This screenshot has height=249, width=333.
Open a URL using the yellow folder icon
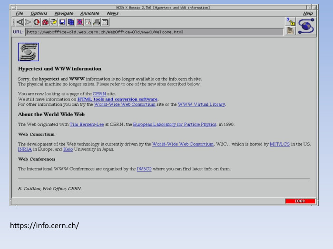pos(54,22)
